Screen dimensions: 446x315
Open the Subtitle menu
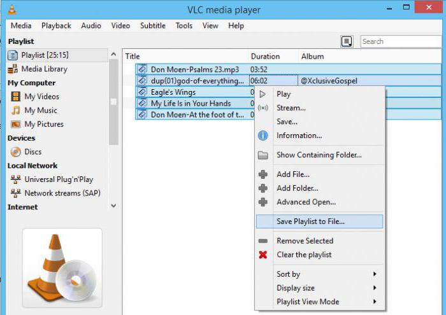click(153, 25)
